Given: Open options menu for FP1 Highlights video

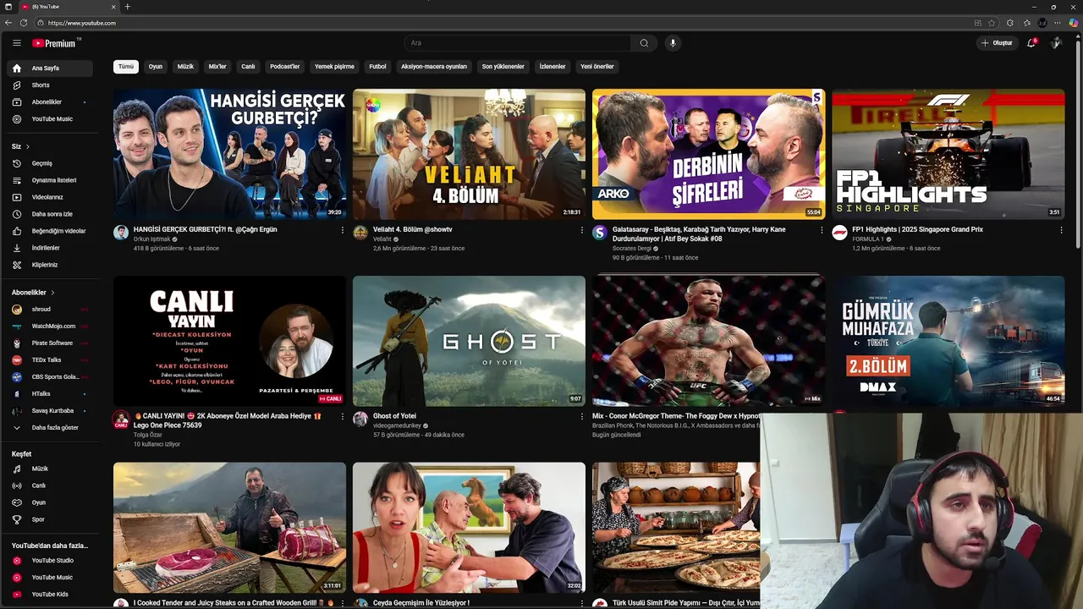Looking at the screenshot, I should pos(1060,230).
